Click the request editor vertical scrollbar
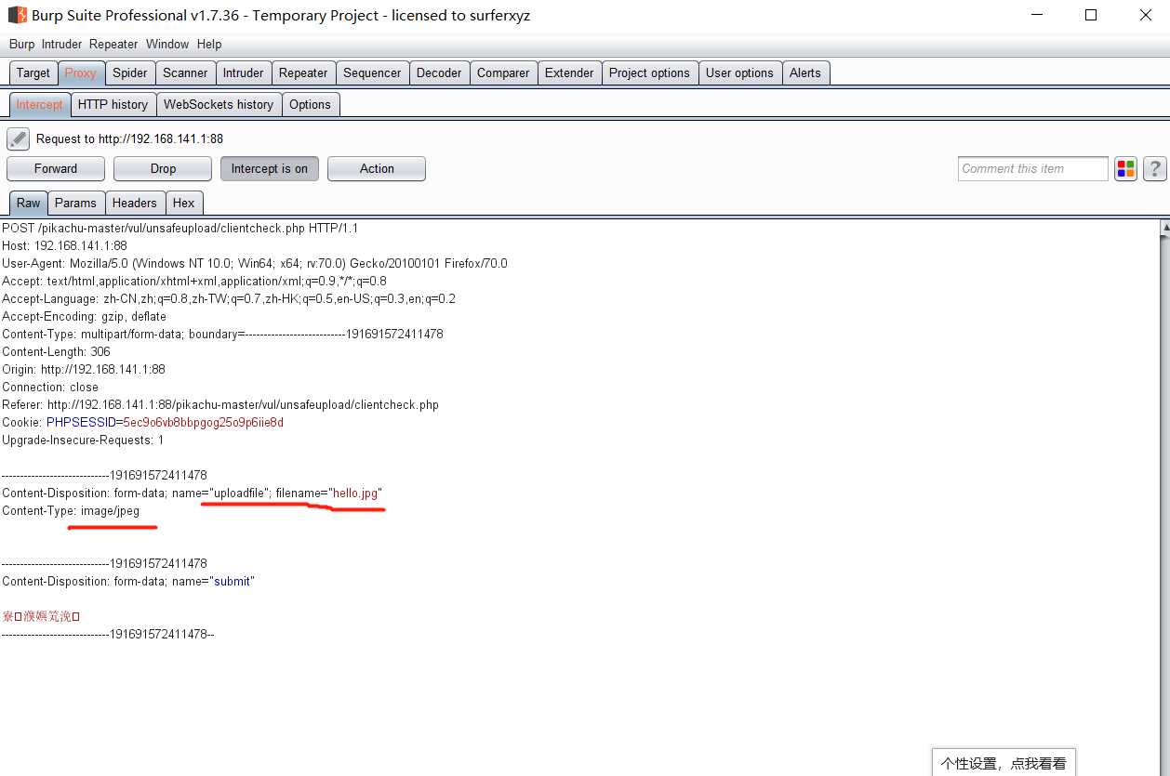The width and height of the screenshot is (1170, 776). point(1164,497)
